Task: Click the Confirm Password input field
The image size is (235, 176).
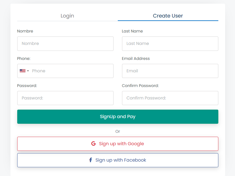Action: [170, 98]
